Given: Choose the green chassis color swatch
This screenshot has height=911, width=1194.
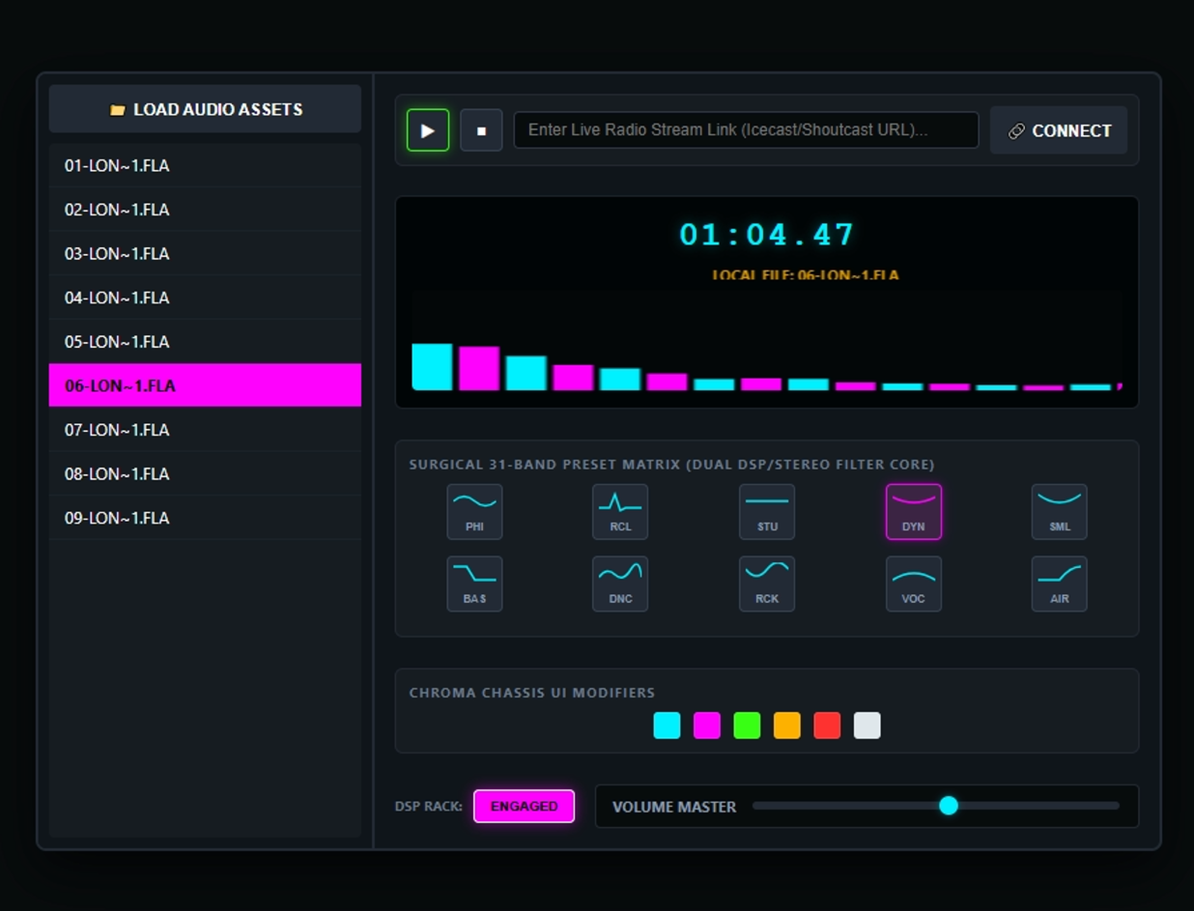Looking at the screenshot, I should (747, 726).
